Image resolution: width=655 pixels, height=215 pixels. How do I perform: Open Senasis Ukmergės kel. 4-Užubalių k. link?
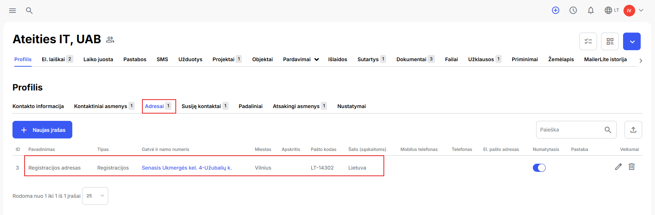(x=187, y=168)
